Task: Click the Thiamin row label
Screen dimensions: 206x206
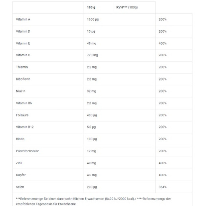Action: pos(22,67)
